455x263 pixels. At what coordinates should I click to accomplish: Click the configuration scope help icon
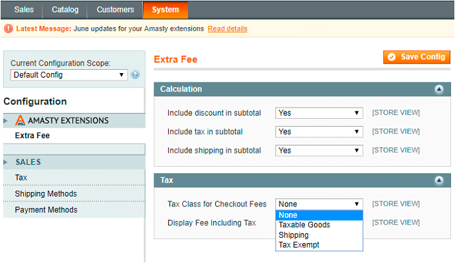pos(135,75)
